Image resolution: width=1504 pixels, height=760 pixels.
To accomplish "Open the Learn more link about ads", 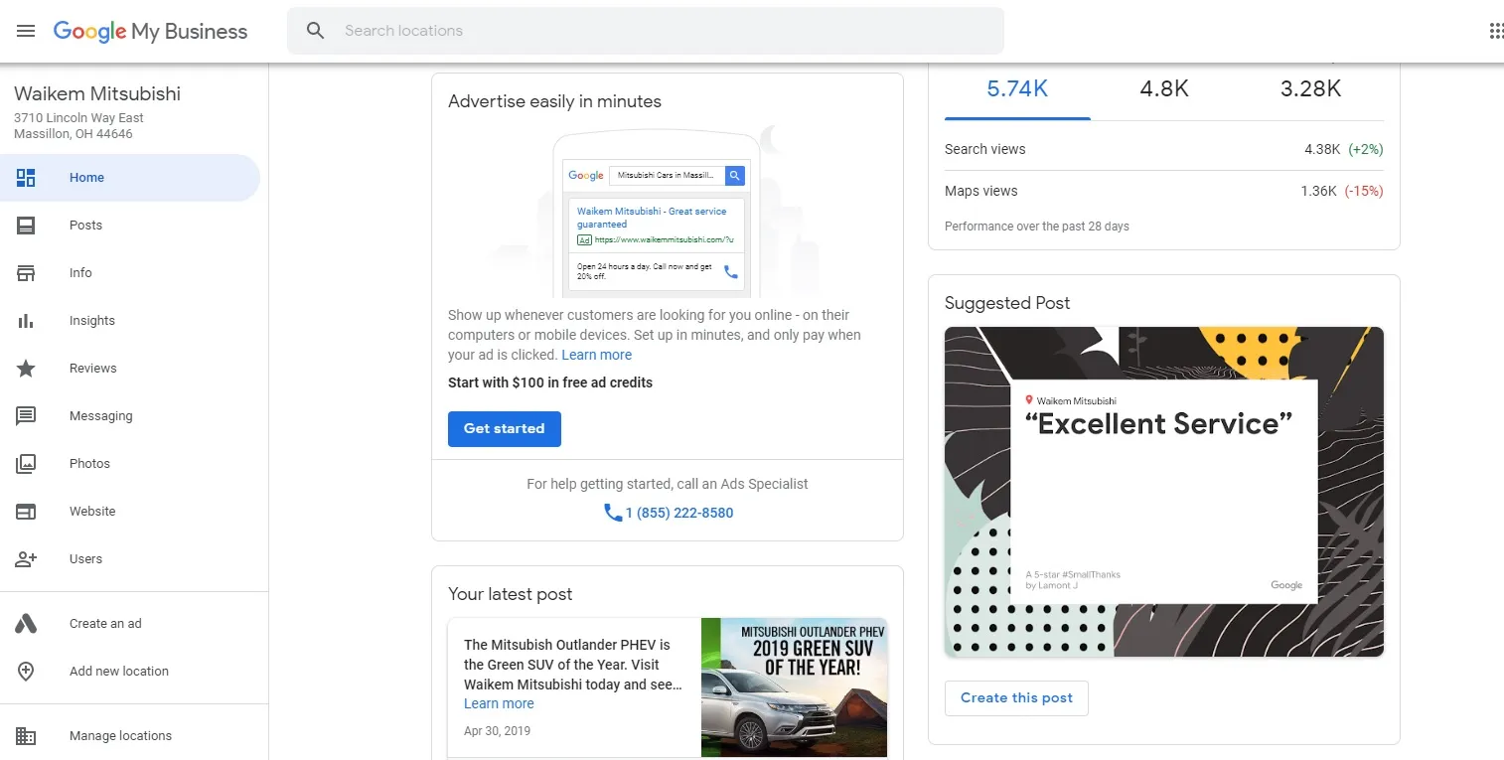I will coord(596,355).
